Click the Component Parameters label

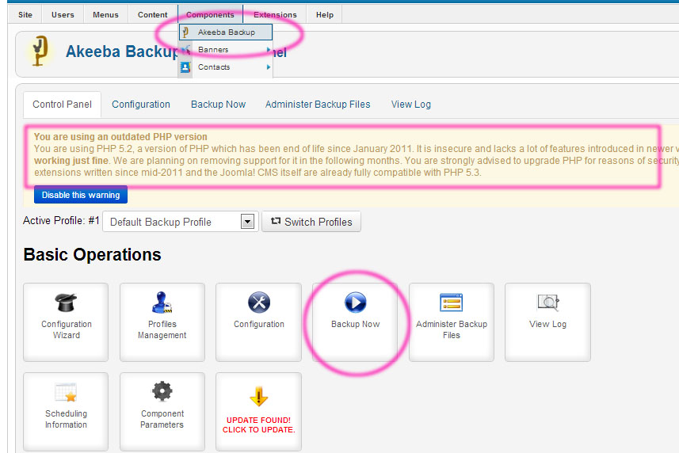click(162, 419)
